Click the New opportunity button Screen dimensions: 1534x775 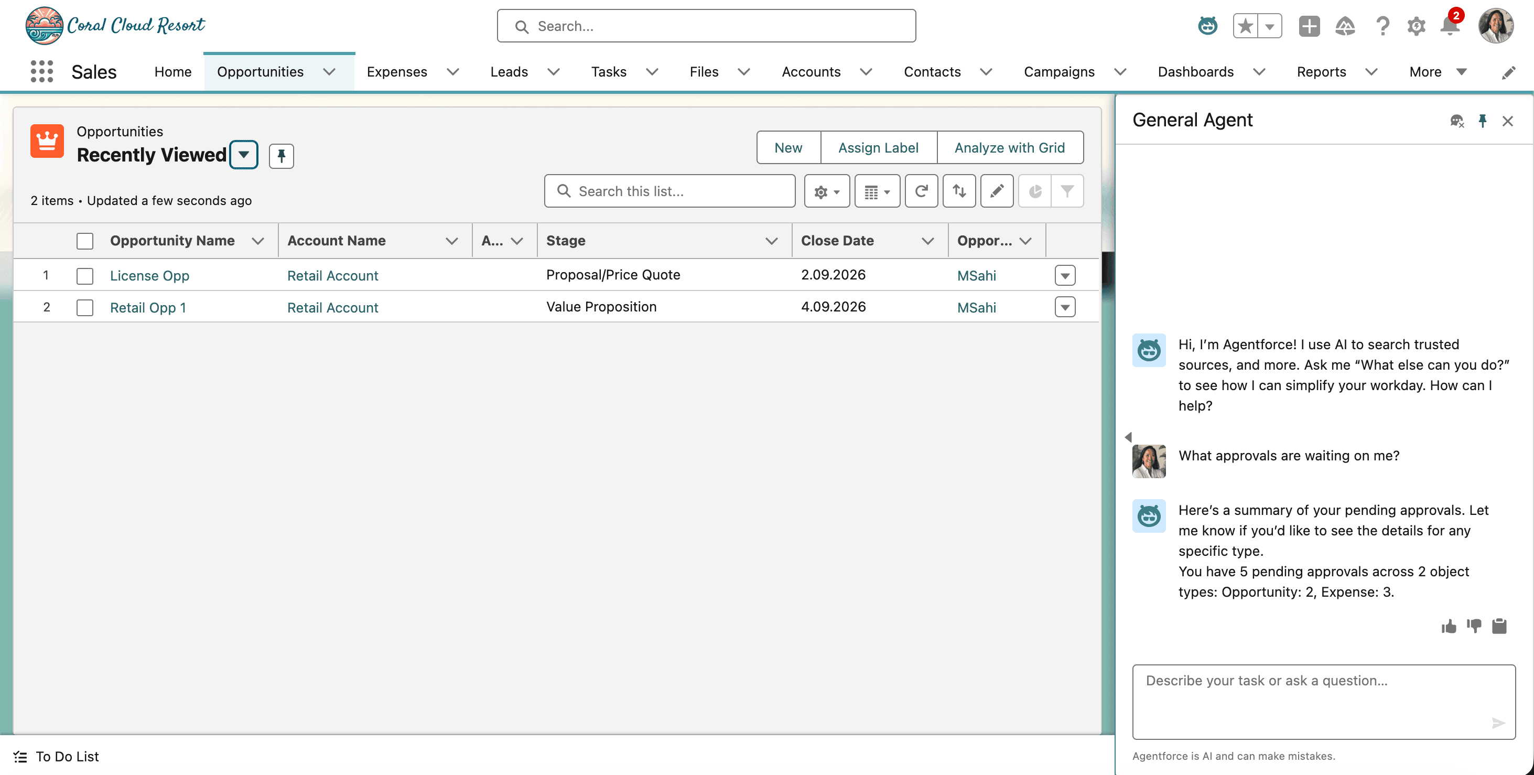pyautogui.click(x=788, y=147)
